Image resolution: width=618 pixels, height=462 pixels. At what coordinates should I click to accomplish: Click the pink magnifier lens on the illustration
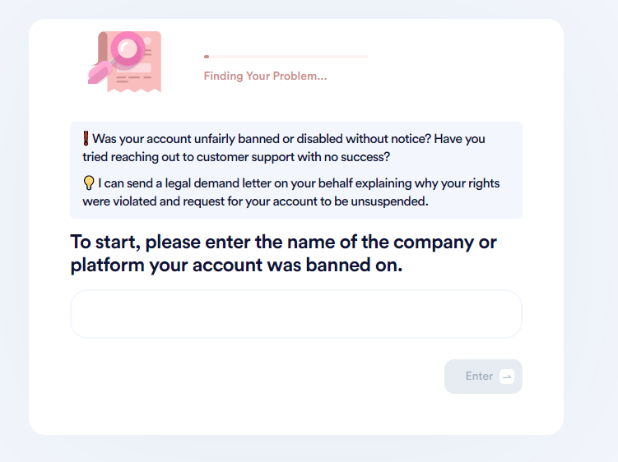point(128,49)
